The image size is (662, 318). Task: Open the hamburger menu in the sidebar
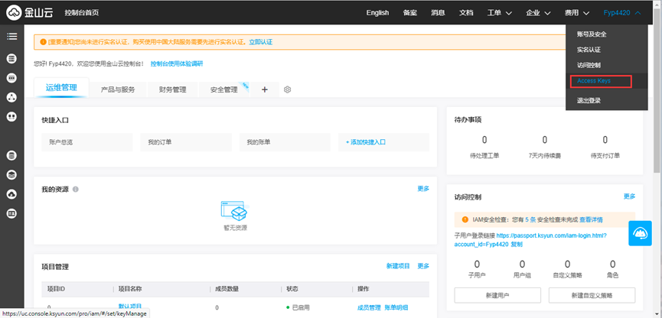11,36
